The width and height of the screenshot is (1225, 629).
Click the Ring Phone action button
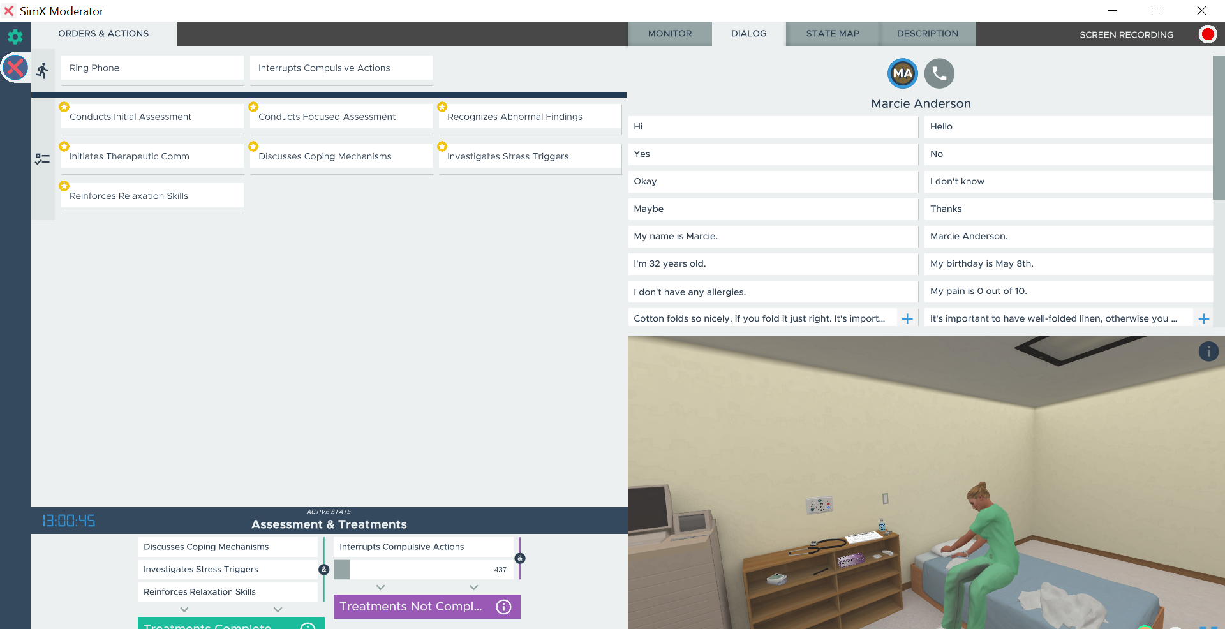coord(152,68)
